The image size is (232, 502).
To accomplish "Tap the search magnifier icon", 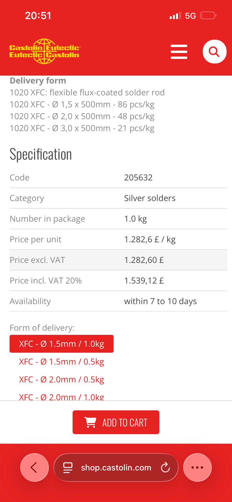I will 214,52.
